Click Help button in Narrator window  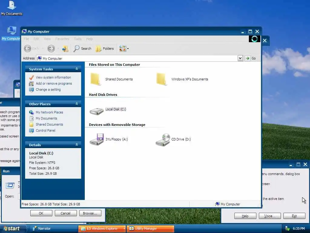[x=245, y=216]
